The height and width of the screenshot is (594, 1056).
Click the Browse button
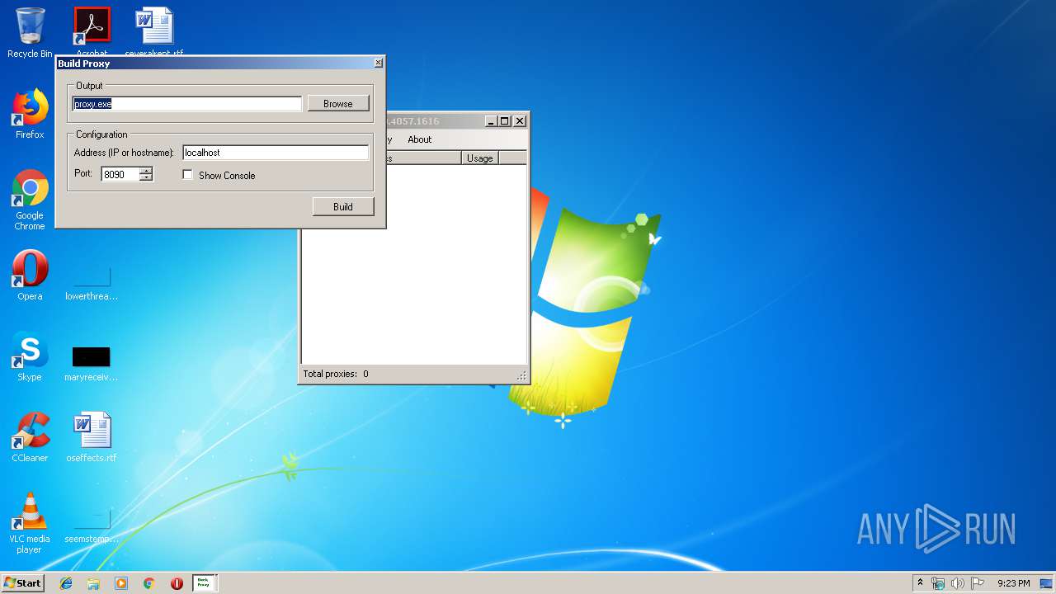pos(338,104)
